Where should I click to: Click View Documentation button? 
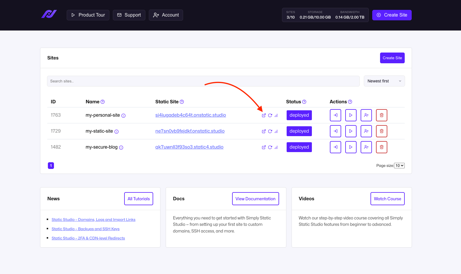click(x=255, y=199)
